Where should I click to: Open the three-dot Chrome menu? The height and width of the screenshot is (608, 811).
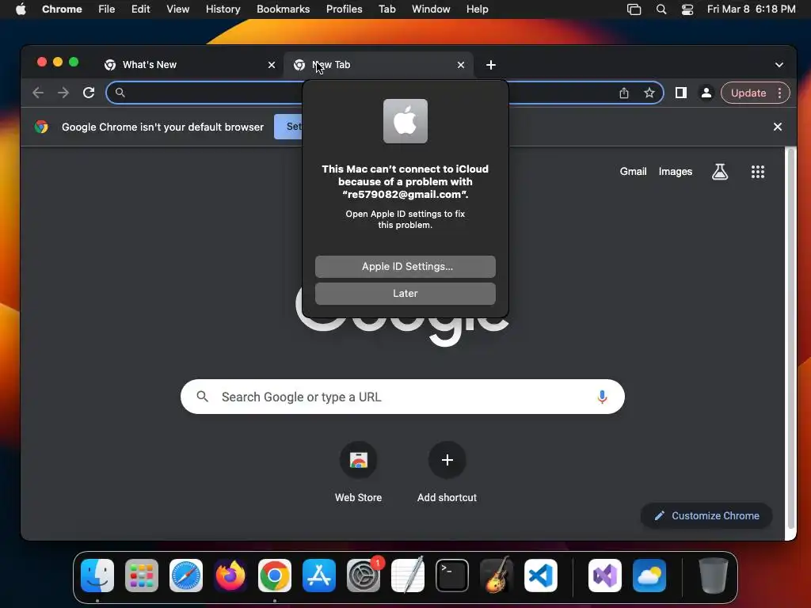779,93
